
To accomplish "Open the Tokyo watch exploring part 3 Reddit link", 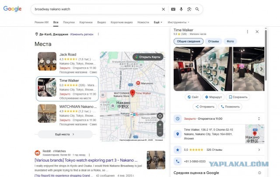I will [x=86, y=160].
